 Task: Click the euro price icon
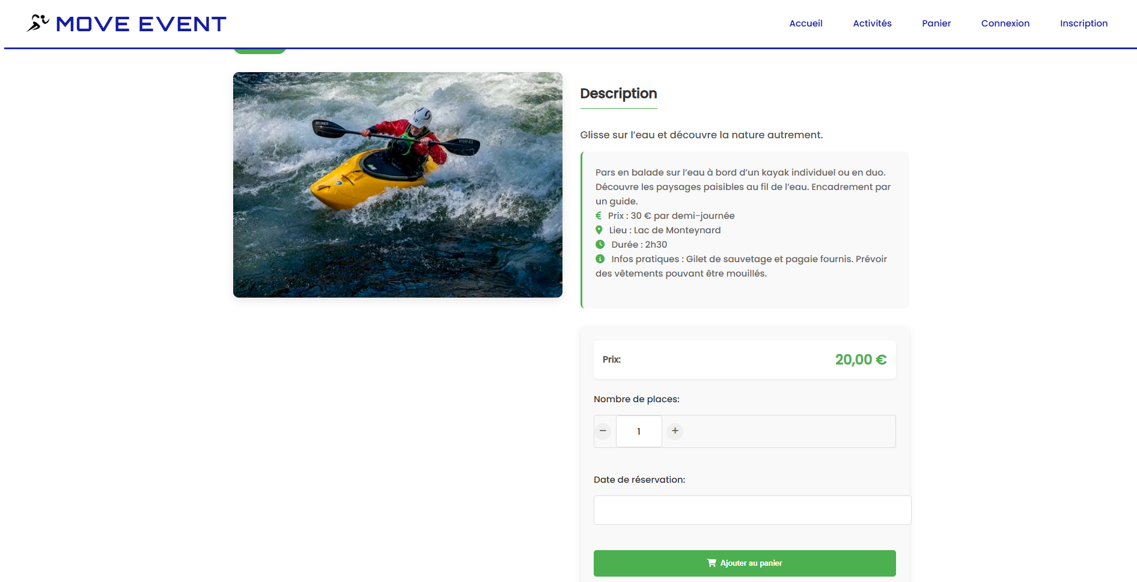[x=599, y=216]
